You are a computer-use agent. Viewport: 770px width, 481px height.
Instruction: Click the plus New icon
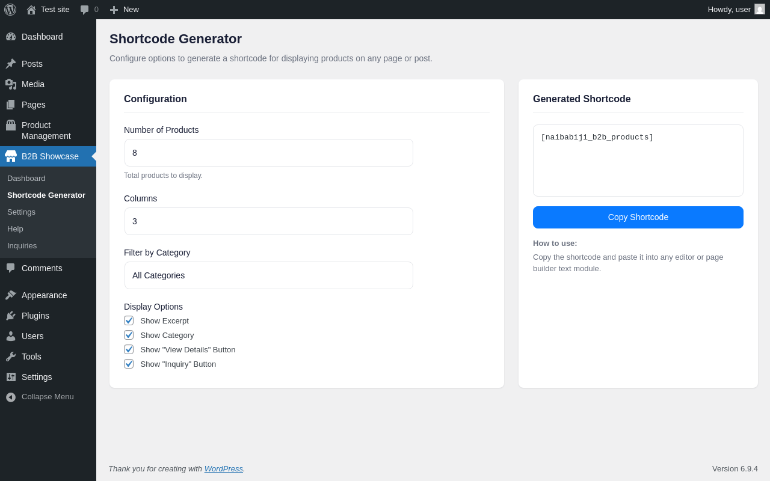point(114,10)
